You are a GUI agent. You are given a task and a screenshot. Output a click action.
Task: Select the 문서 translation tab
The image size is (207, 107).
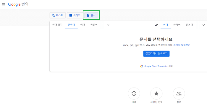[x=91, y=15]
